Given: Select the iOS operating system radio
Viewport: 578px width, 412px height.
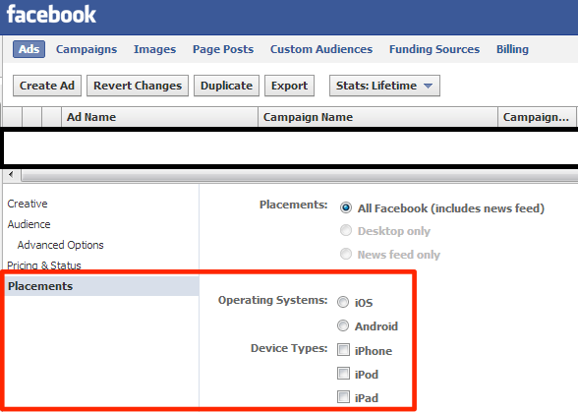Looking at the screenshot, I should pos(343,302).
